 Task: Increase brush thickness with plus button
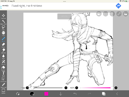tap(66, 88)
